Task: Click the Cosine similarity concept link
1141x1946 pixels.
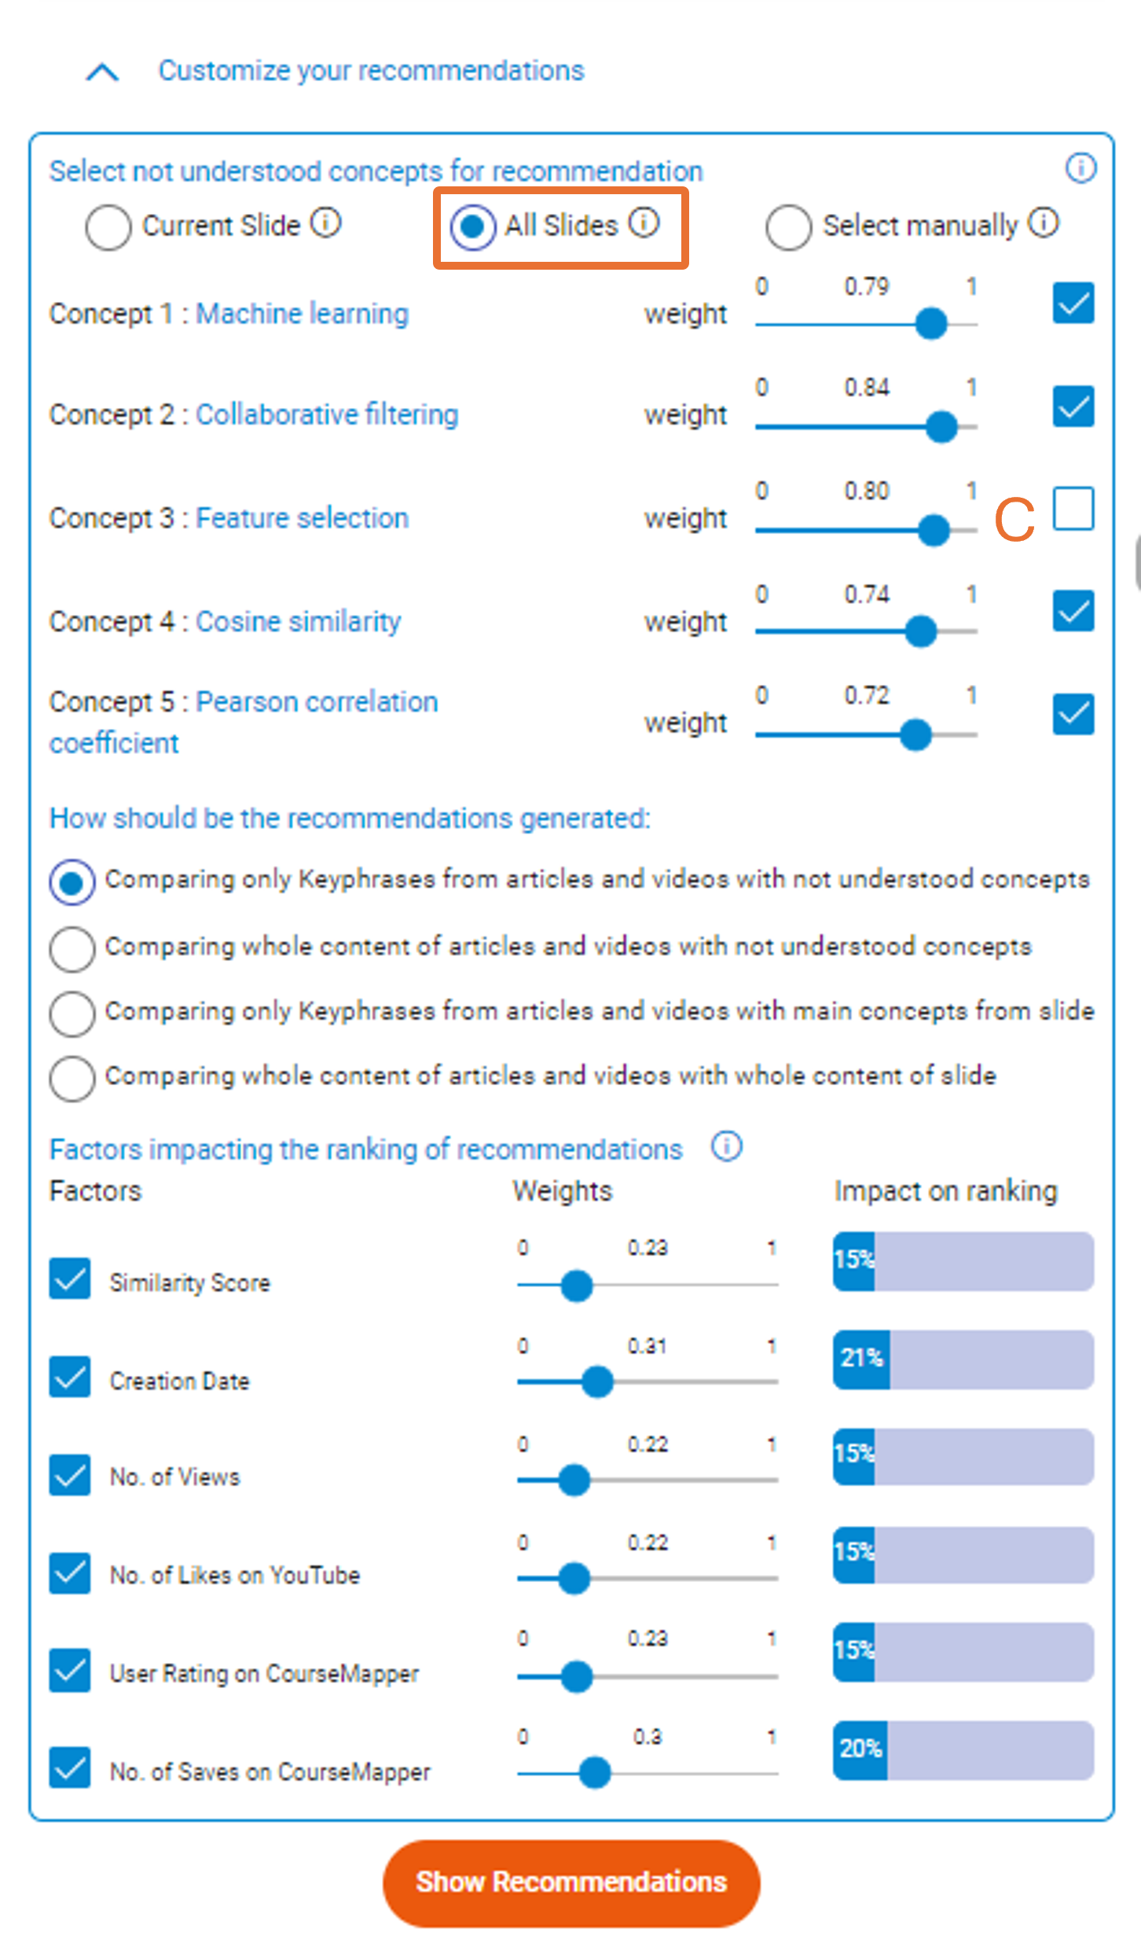Action: pyautogui.click(x=298, y=621)
